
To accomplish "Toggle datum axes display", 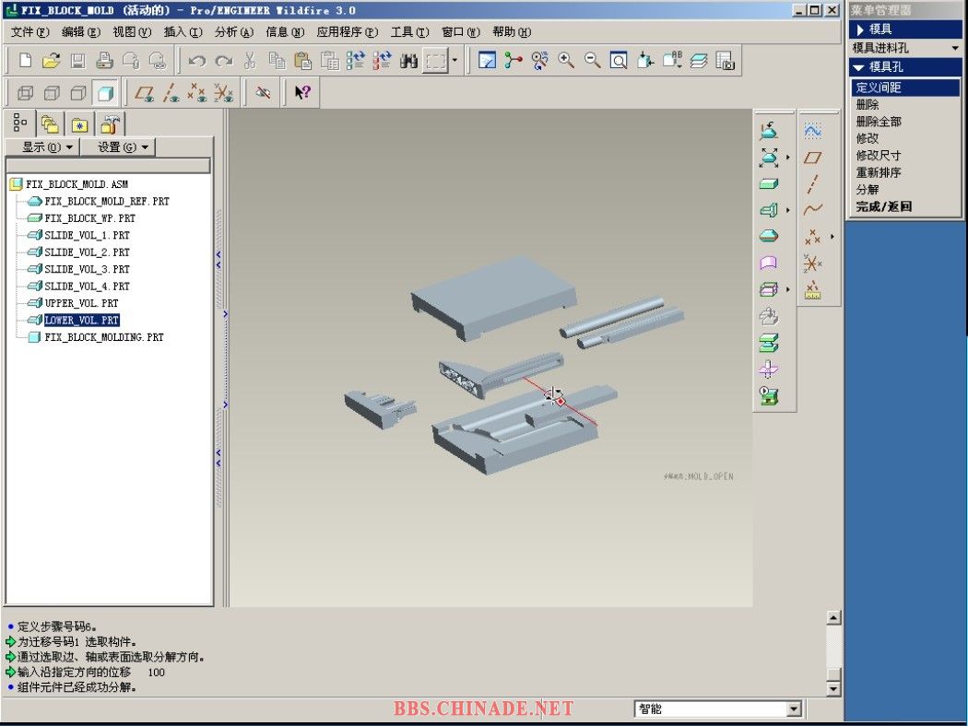I will pyautogui.click(x=171, y=93).
